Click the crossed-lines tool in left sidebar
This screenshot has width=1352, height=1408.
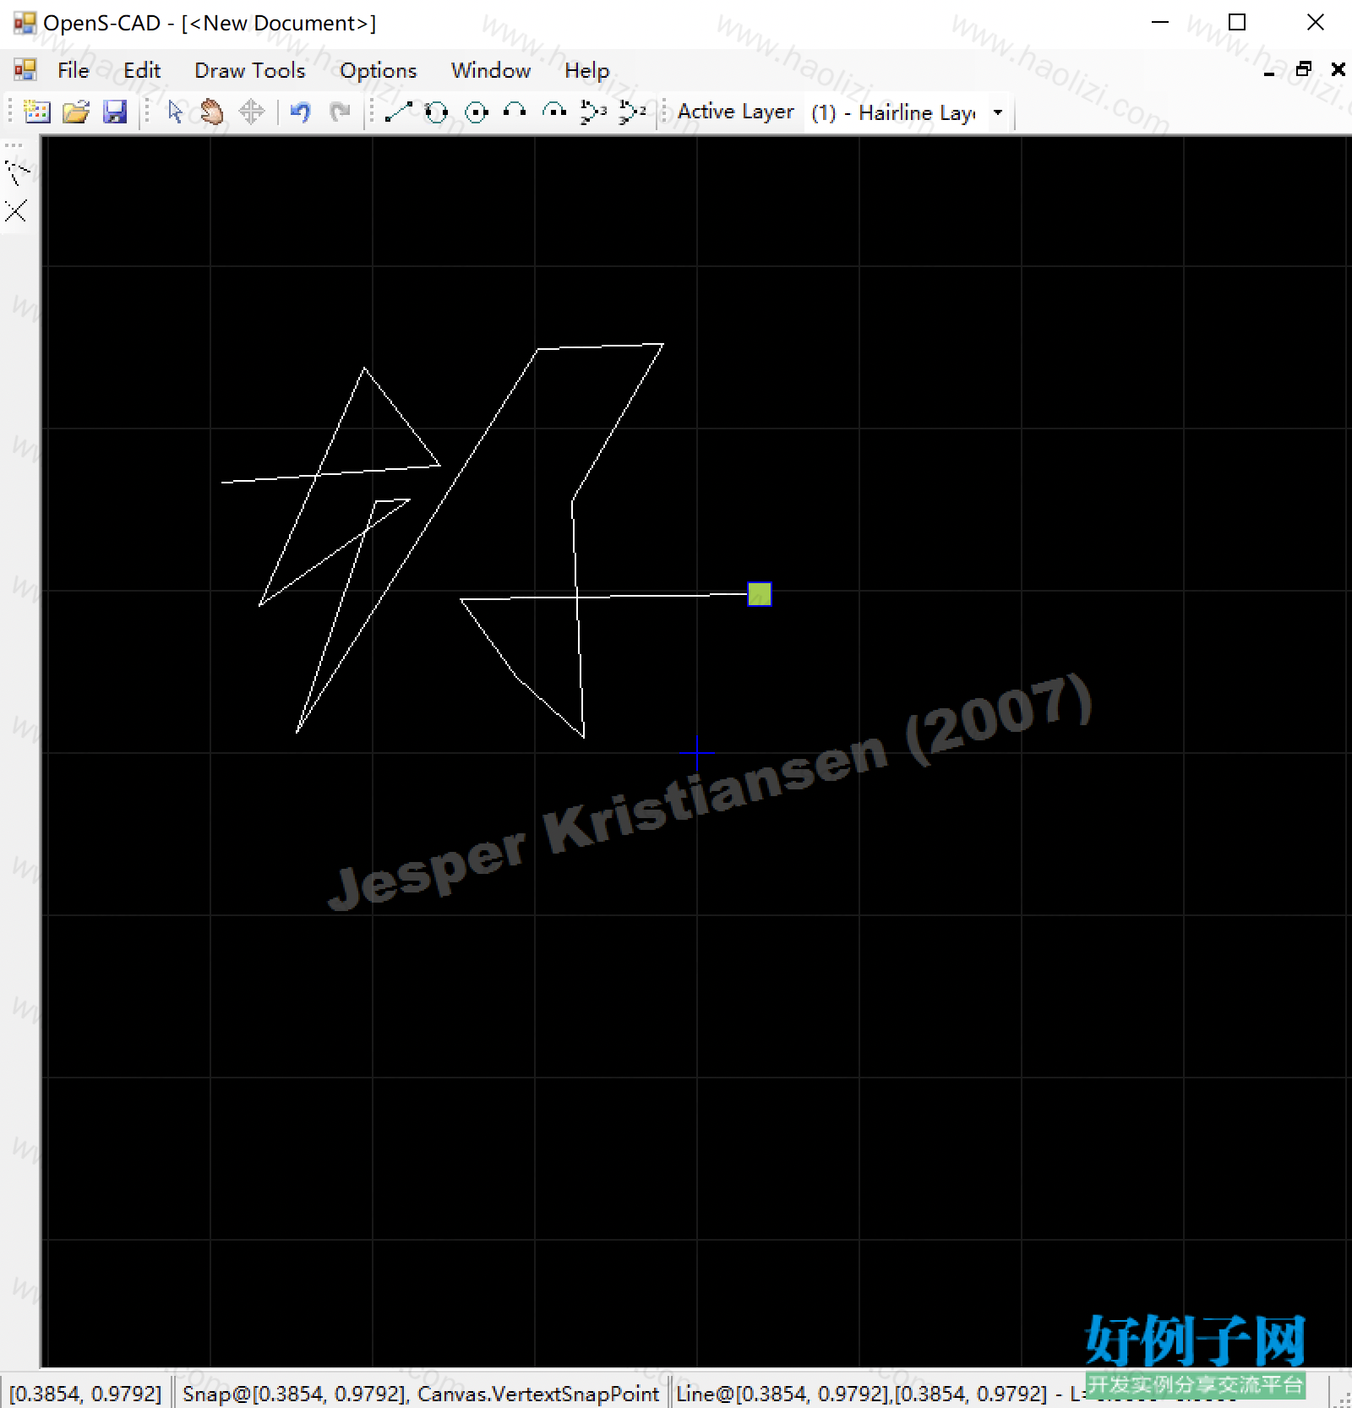(16, 210)
